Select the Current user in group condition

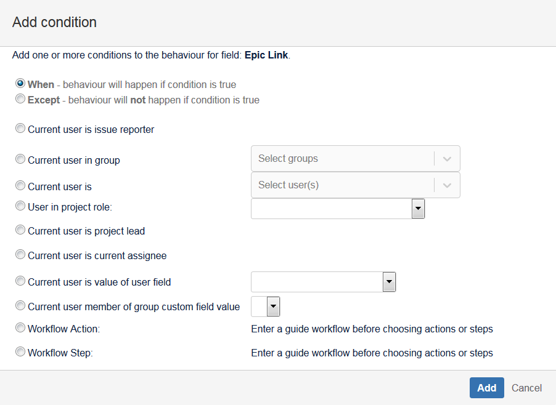point(20,159)
